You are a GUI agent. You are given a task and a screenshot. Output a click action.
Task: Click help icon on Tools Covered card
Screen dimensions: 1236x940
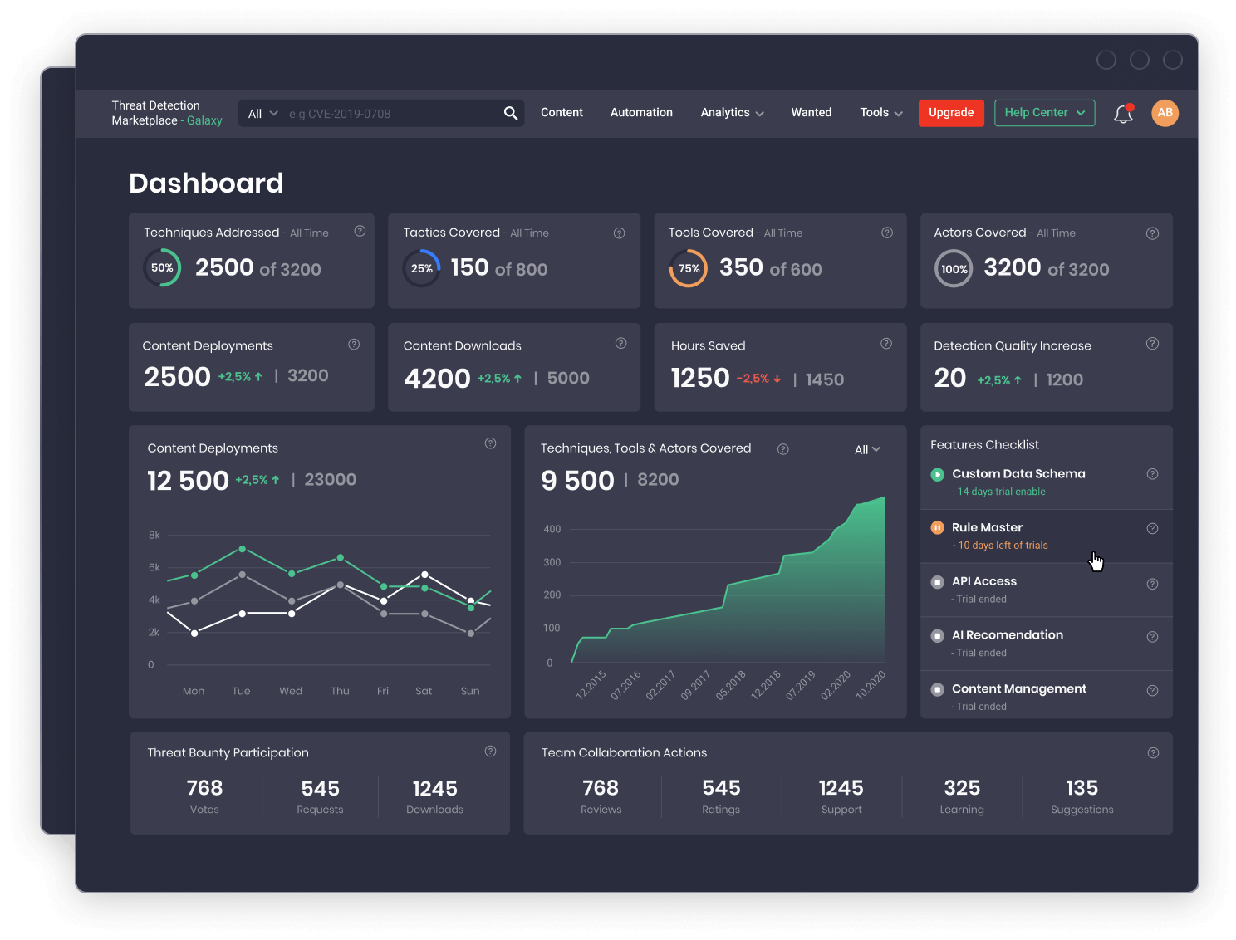(x=887, y=233)
